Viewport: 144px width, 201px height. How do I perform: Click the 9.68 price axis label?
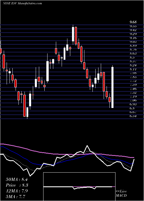133,22
